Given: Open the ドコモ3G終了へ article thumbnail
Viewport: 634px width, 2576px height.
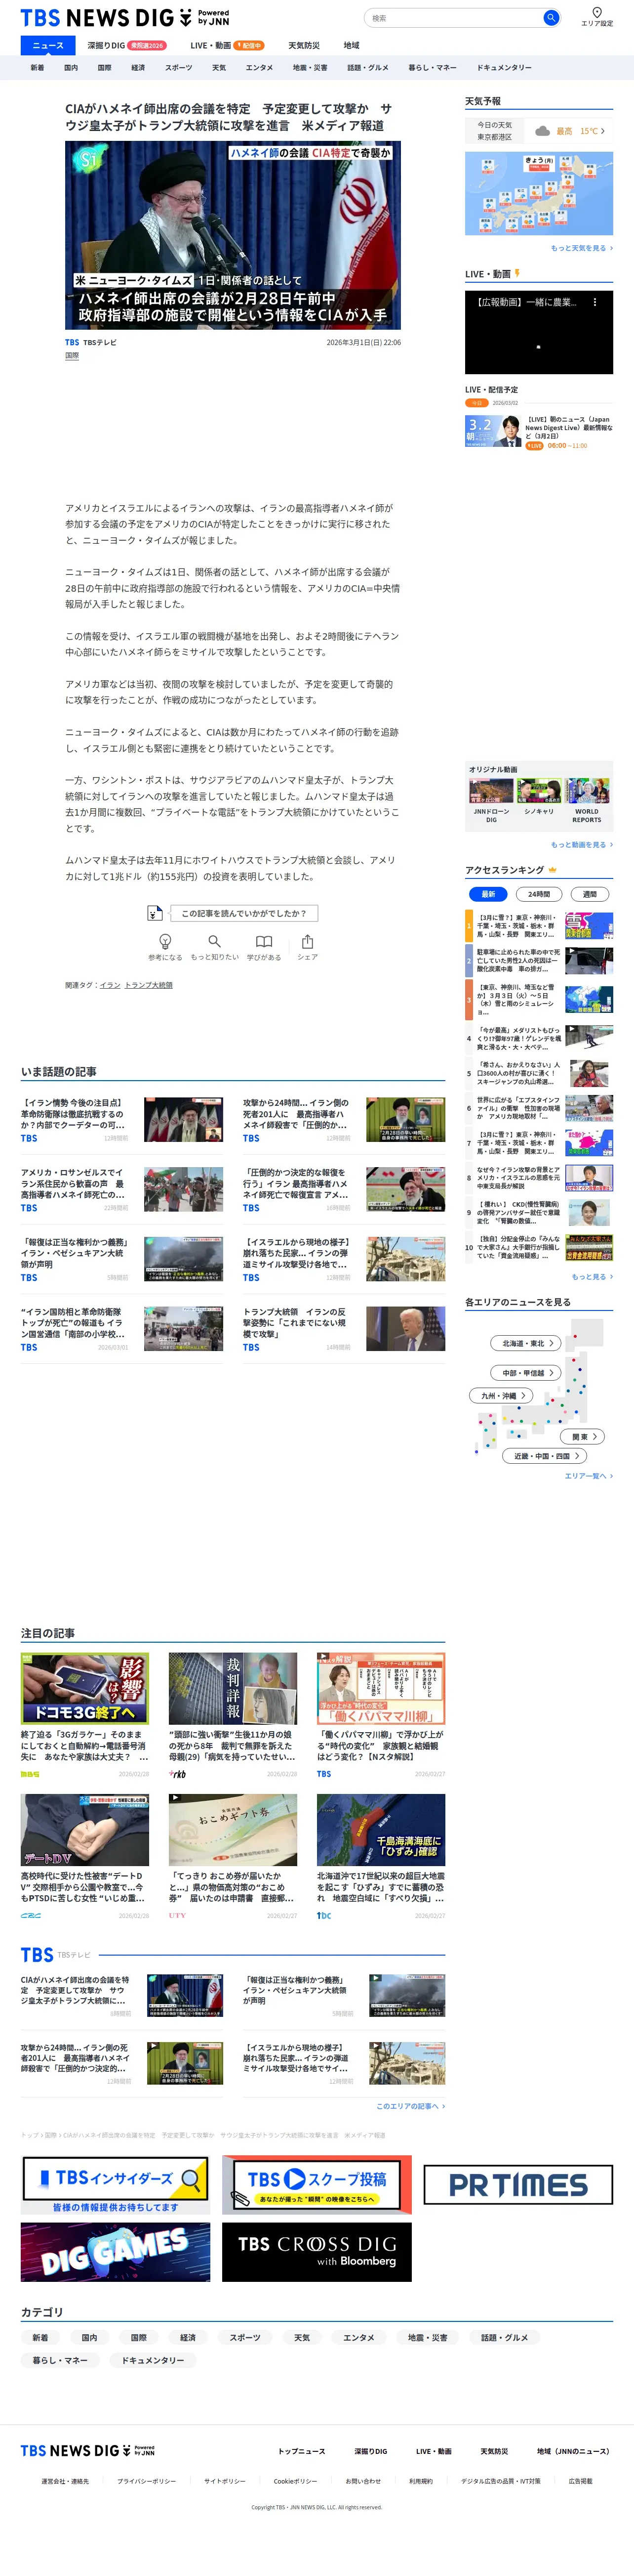Looking at the screenshot, I should pos(85,1688).
